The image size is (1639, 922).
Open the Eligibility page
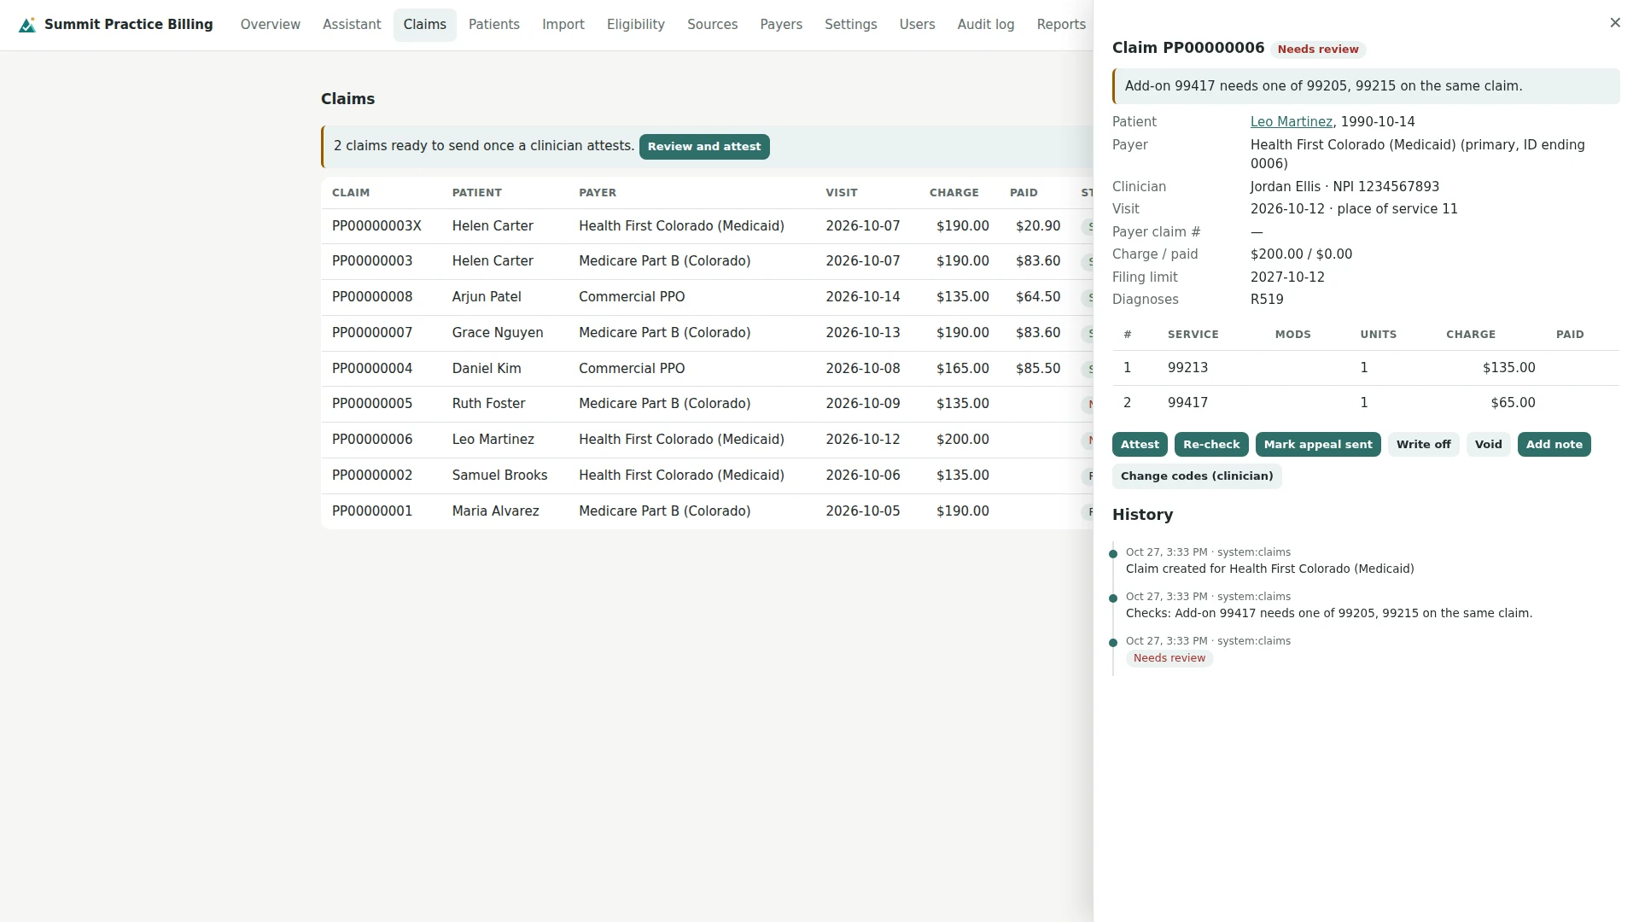(636, 25)
